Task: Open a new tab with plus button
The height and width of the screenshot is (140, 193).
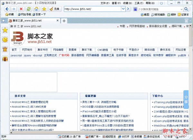Action: point(64,21)
